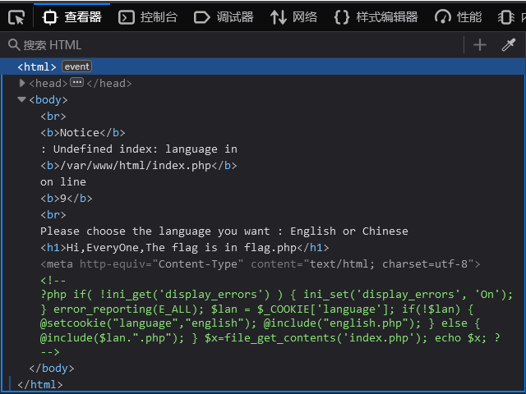The image size is (526, 394).
Task: Open the 查看器 inspector tab
Action: click(x=72, y=16)
